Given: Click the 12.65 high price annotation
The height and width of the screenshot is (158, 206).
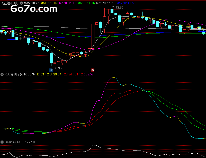Looking at the screenshot, I should click(x=119, y=7).
